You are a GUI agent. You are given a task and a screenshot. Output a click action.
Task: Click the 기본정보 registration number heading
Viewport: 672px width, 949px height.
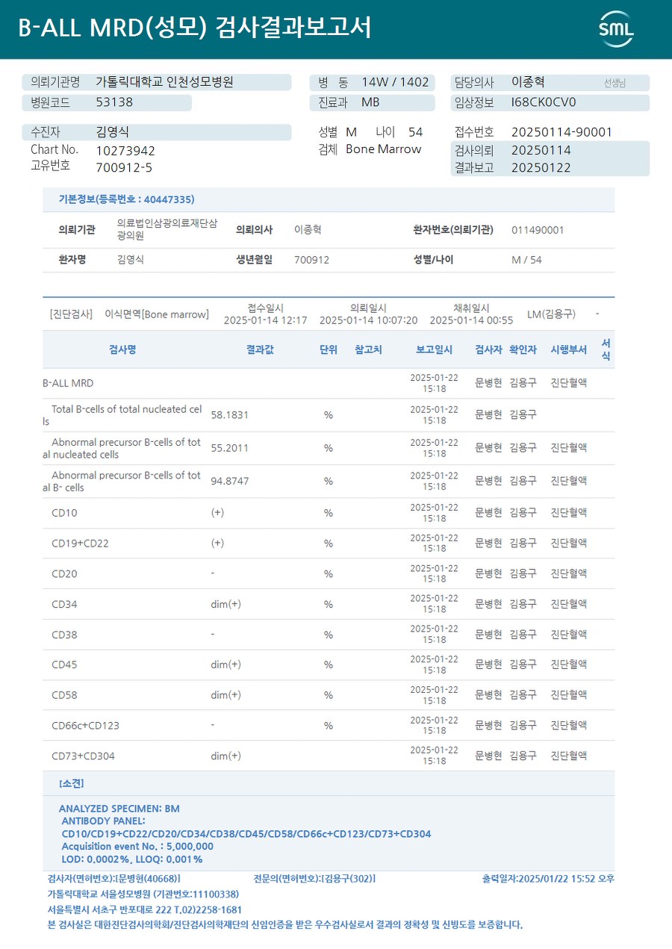tap(127, 199)
